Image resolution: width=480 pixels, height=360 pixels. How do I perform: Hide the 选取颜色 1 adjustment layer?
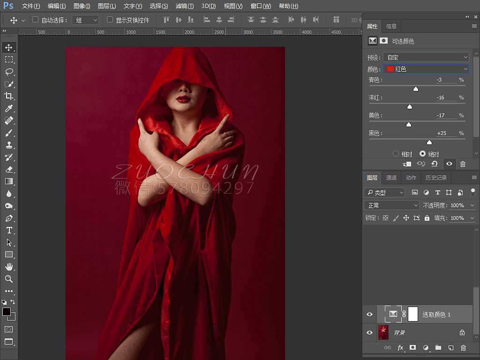[370, 314]
